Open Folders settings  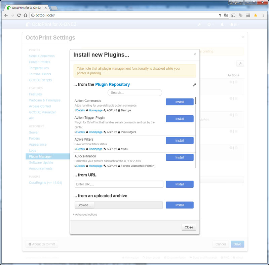click(34, 138)
